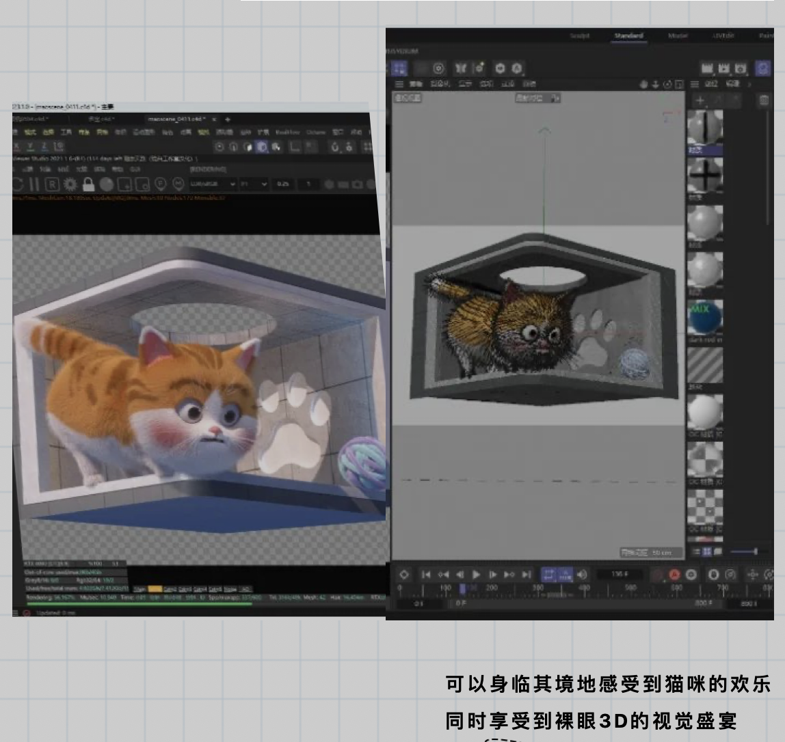Open the Octane menu in the main menu bar

click(315, 133)
